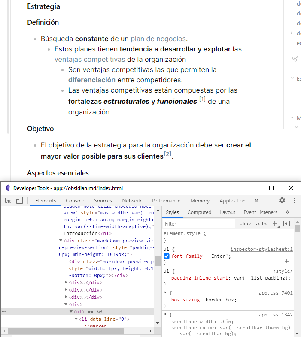
Task: Toggle the .cls element classes button
Action: click(261, 223)
